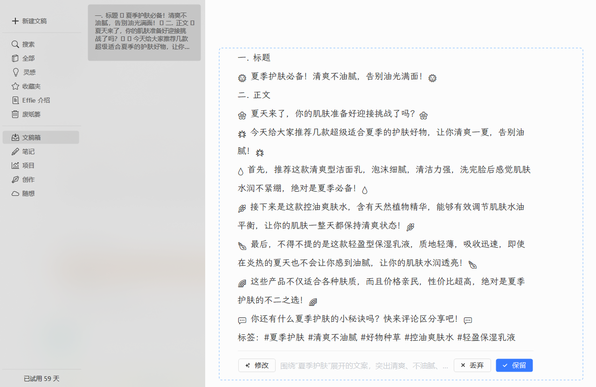Click the 标签 hashtag line in text
Viewport: 596px width, 387px height.
pyautogui.click(x=377, y=337)
